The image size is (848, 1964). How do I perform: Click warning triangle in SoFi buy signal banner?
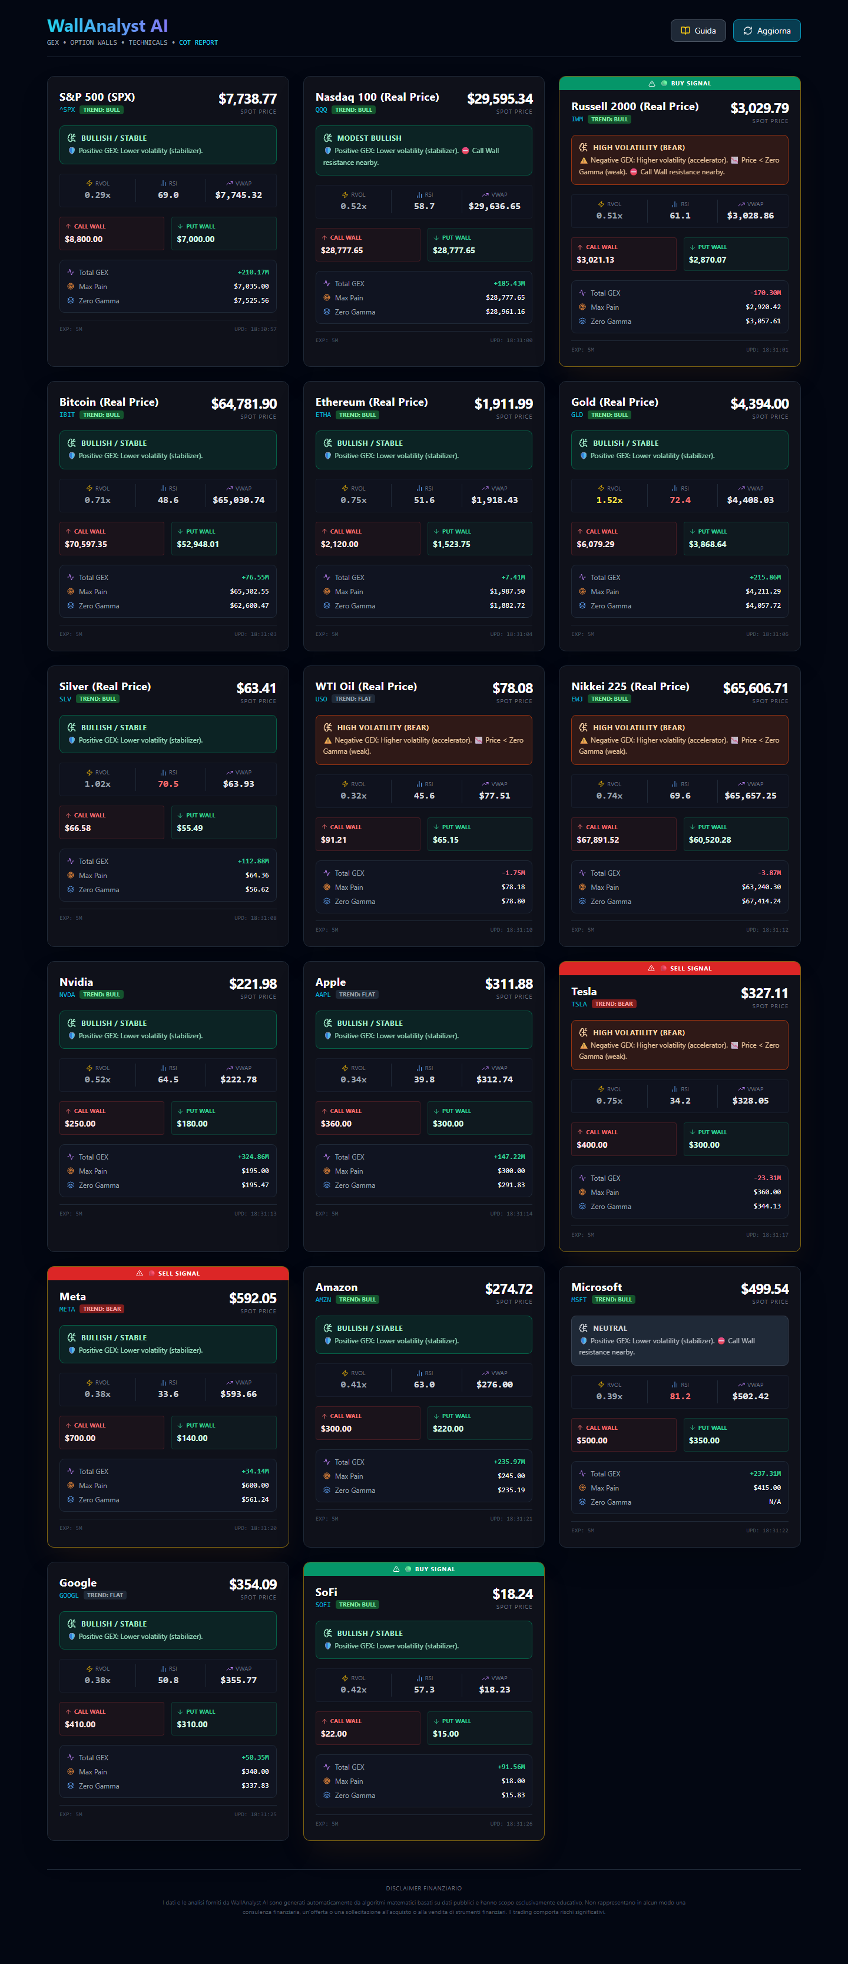point(396,1569)
